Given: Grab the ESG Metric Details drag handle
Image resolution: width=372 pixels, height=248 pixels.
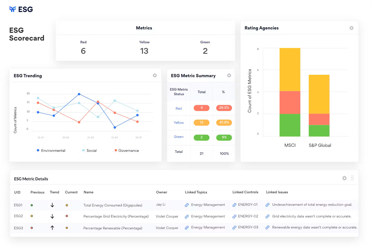Looking at the screenshot, I should (x=352, y=178).
